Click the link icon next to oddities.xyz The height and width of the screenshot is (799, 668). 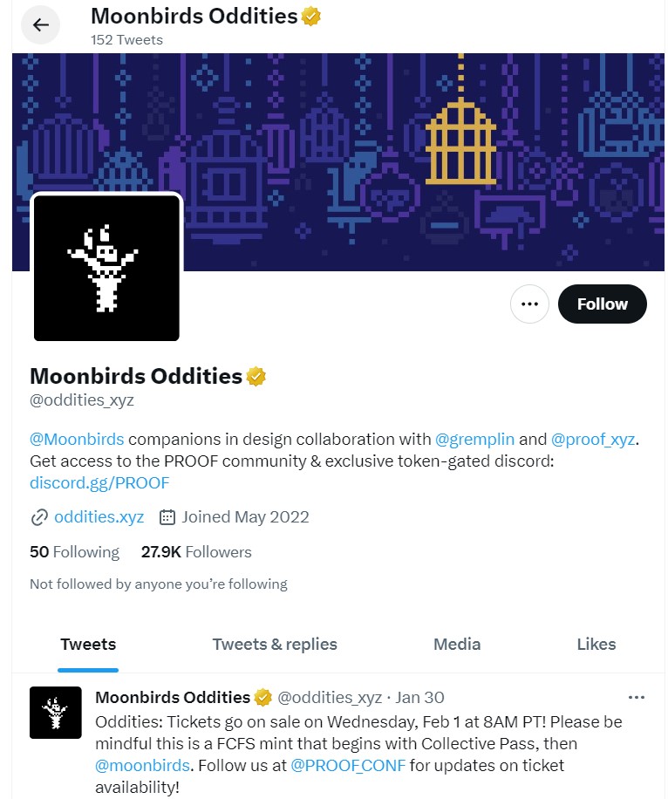coord(39,517)
